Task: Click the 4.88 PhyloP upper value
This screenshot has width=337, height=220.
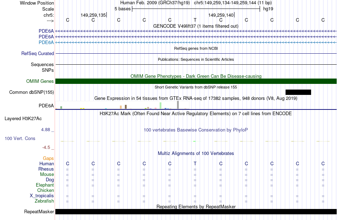Action: [45, 130]
